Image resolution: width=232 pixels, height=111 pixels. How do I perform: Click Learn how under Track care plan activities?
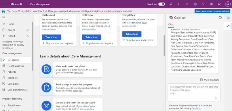tap(78, 91)
